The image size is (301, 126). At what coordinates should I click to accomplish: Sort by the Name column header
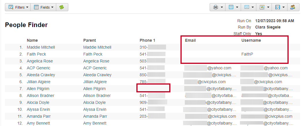pos(32,40)
